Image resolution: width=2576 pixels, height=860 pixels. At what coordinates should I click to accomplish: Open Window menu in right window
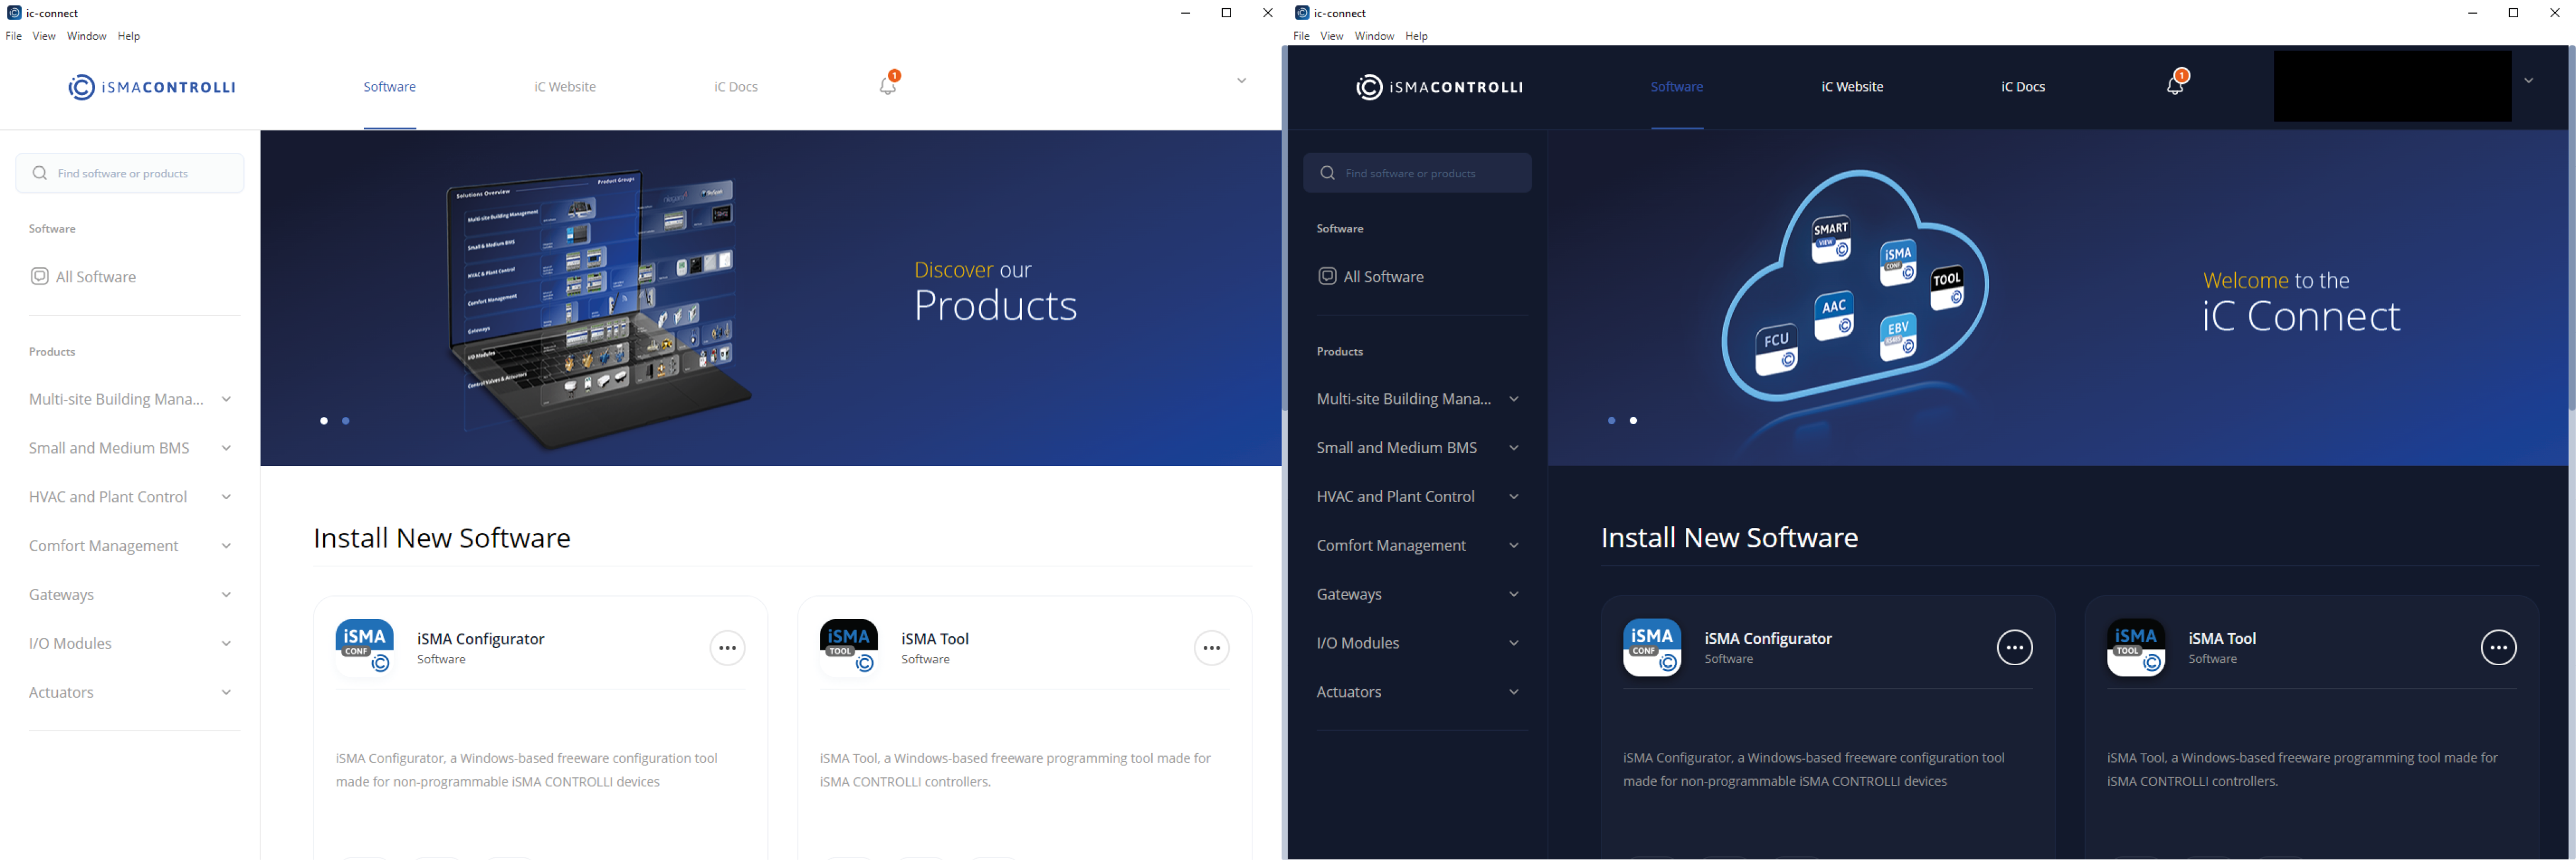pos(1374,36)
